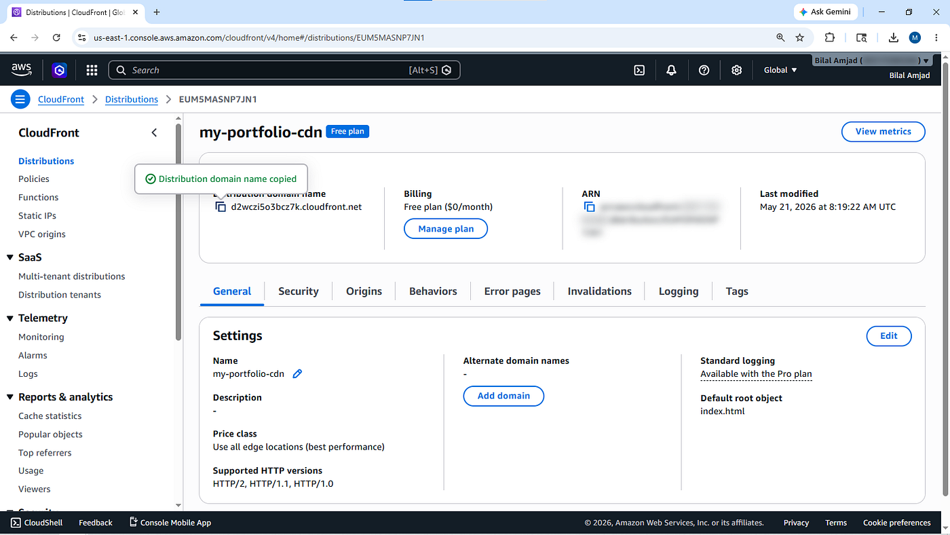Image resolution: width=950 pixels, height=535 pixels.
Task: Zoom the page using the magnifier icon
Action: coord(780,37)
